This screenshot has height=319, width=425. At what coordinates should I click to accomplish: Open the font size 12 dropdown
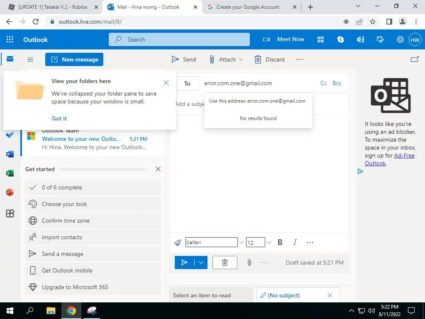click(269, 243)
